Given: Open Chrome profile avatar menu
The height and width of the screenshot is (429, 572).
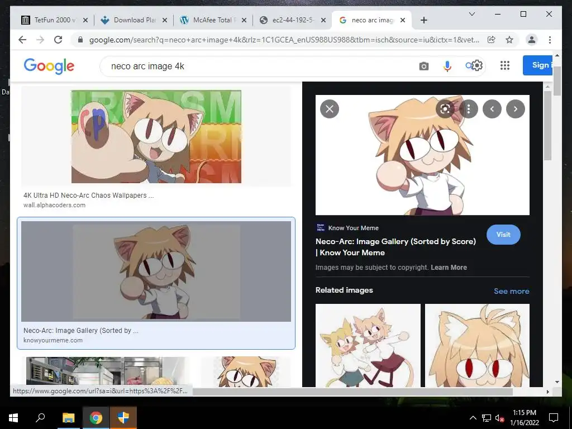Looking at the screenshot, I should [532, 40].
